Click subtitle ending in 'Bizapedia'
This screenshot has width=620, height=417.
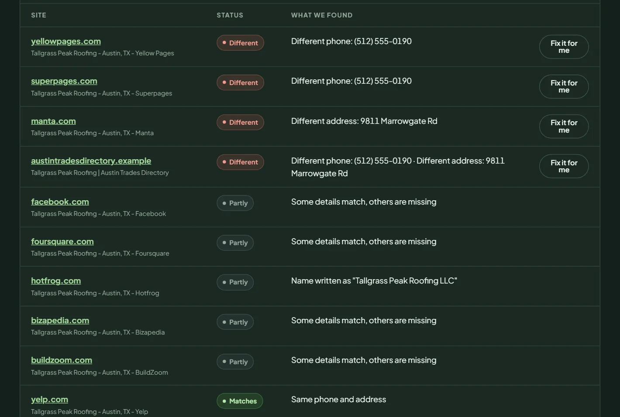(x=98, y=332)
